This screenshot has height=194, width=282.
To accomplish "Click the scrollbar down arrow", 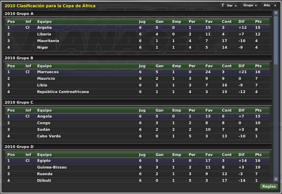I will click(x=276, y=179).
